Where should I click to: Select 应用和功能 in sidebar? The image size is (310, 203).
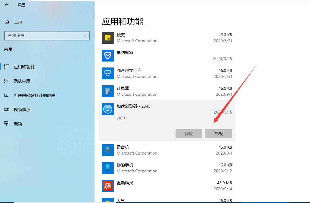tap(24, 67)
